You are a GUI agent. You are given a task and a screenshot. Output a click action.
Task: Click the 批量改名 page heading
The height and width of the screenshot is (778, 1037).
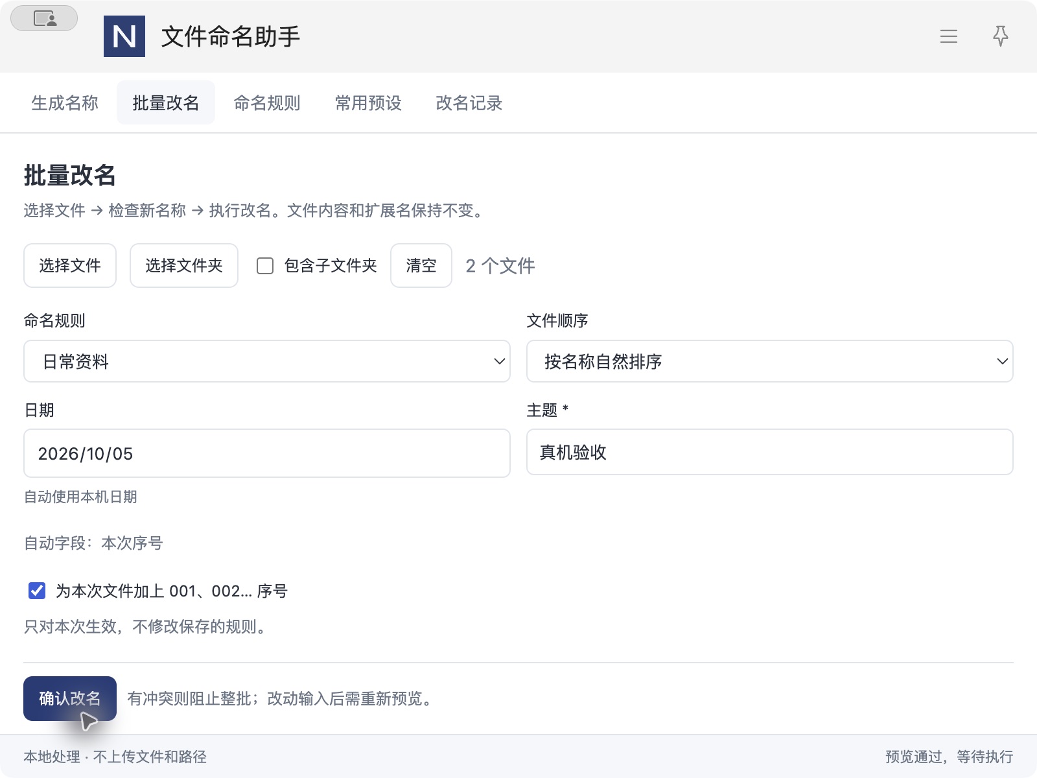[x=70, y=175]
